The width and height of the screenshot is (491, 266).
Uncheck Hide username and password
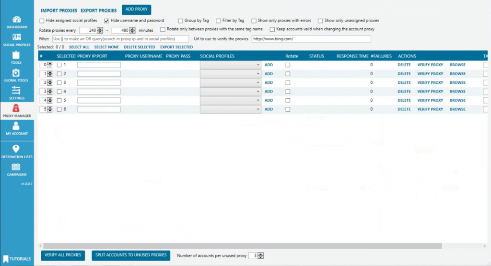(106, 21)
